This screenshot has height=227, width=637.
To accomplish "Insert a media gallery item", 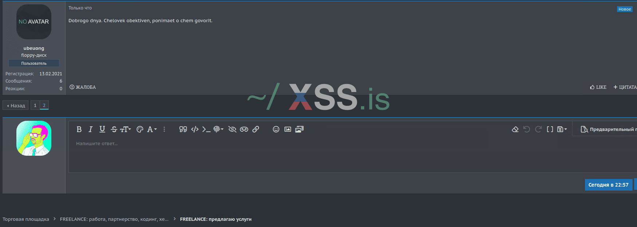I will [299, 129].
